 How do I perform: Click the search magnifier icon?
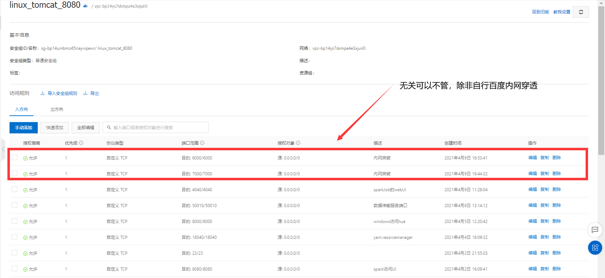coord(109,127)
